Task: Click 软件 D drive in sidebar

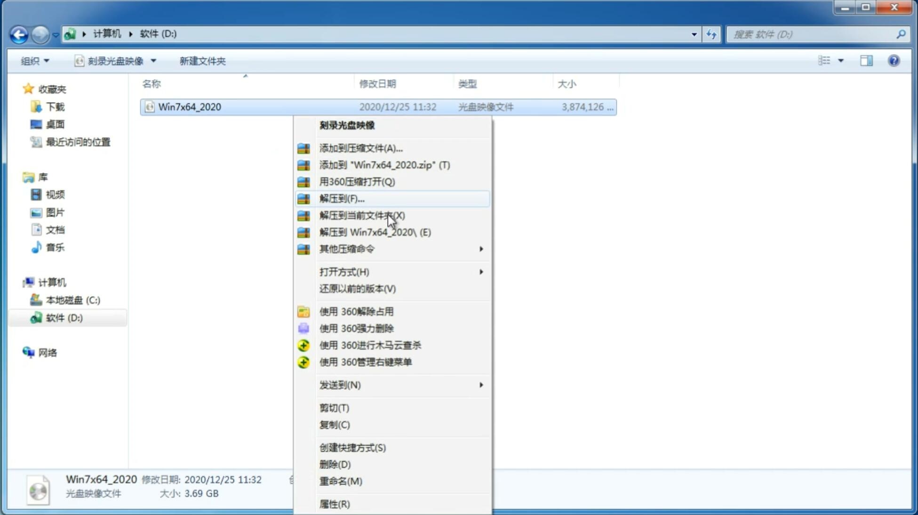Action: coord(63,317)
